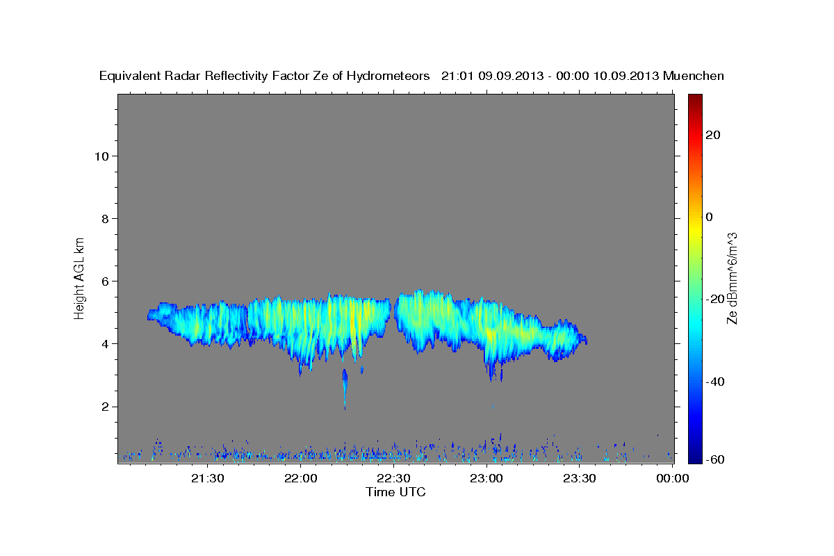
Task: Click the '22:30' time tick label
Action: (394, 478)
